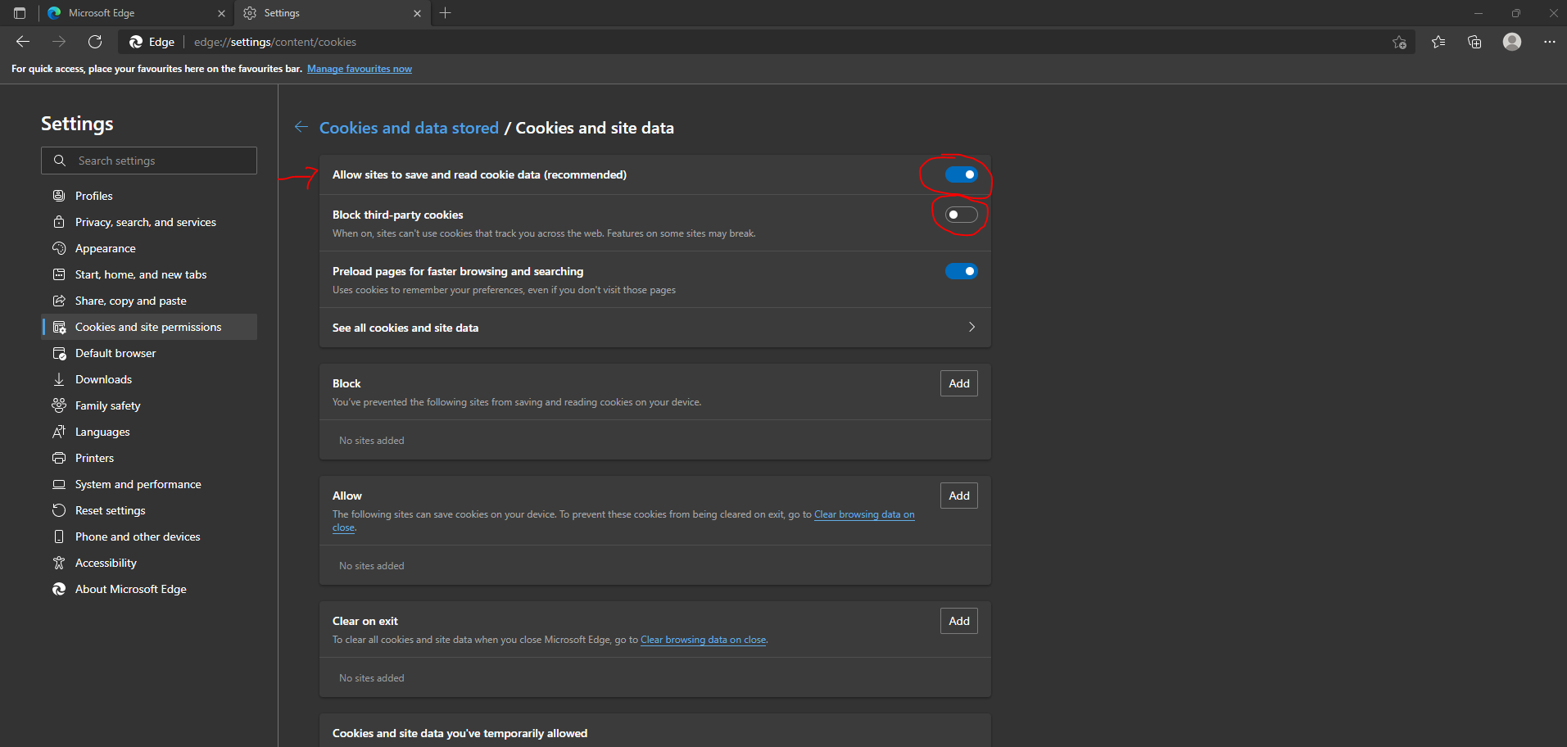Open the Collections toolbar icon

1474,42
